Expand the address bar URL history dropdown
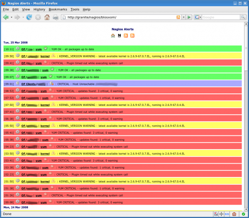The image size is (249, 218). (x=183, y=17)
